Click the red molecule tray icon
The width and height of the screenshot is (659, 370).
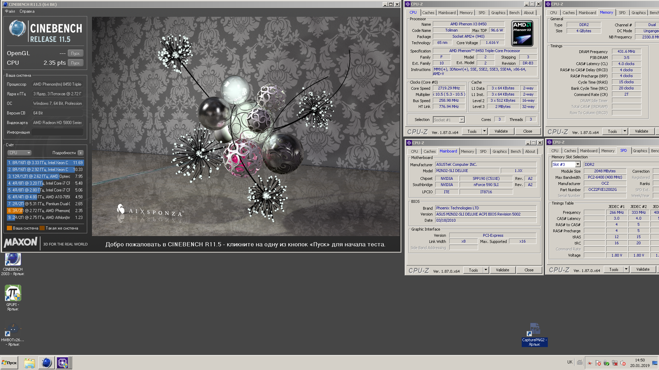pos(590,363)
